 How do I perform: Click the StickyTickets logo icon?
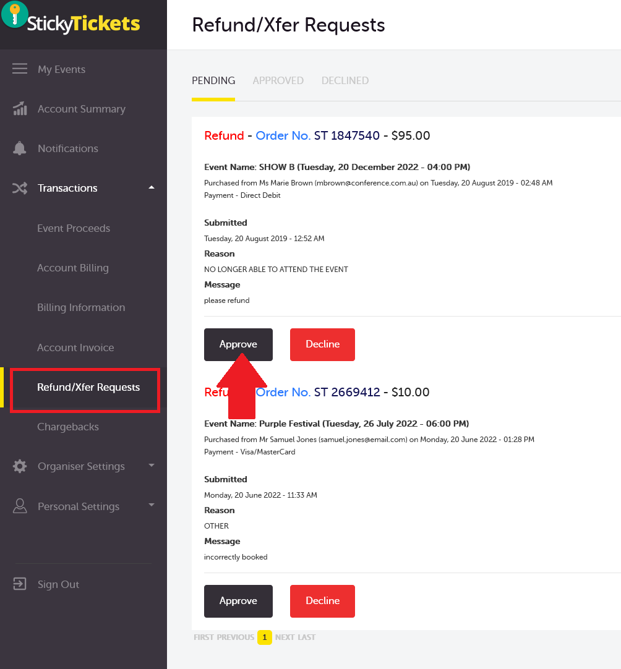tap(15, 14)
